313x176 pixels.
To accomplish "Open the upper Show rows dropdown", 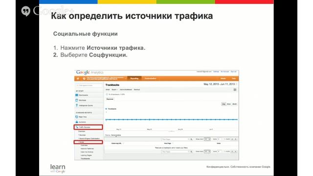I will [x=207, y=139].
